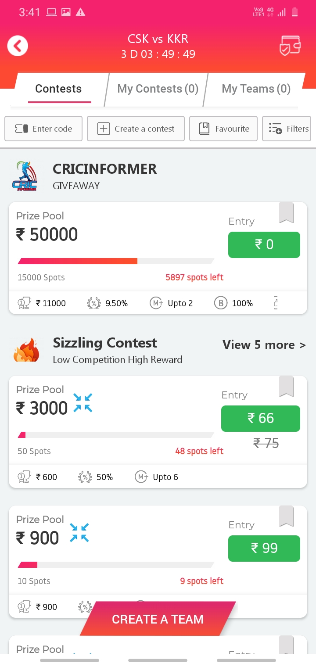The image size is (316, 667).
Task: Tap the back arrow icon
Action: tap(18, 46)
